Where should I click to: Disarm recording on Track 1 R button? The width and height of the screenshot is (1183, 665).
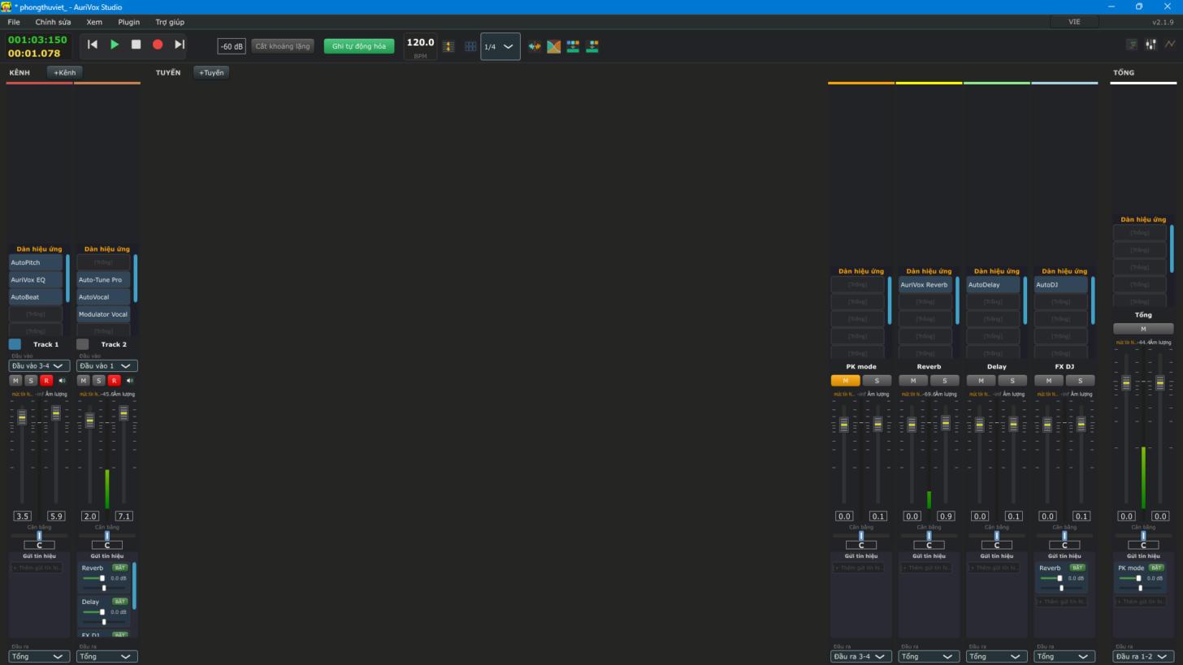[46, 380]
